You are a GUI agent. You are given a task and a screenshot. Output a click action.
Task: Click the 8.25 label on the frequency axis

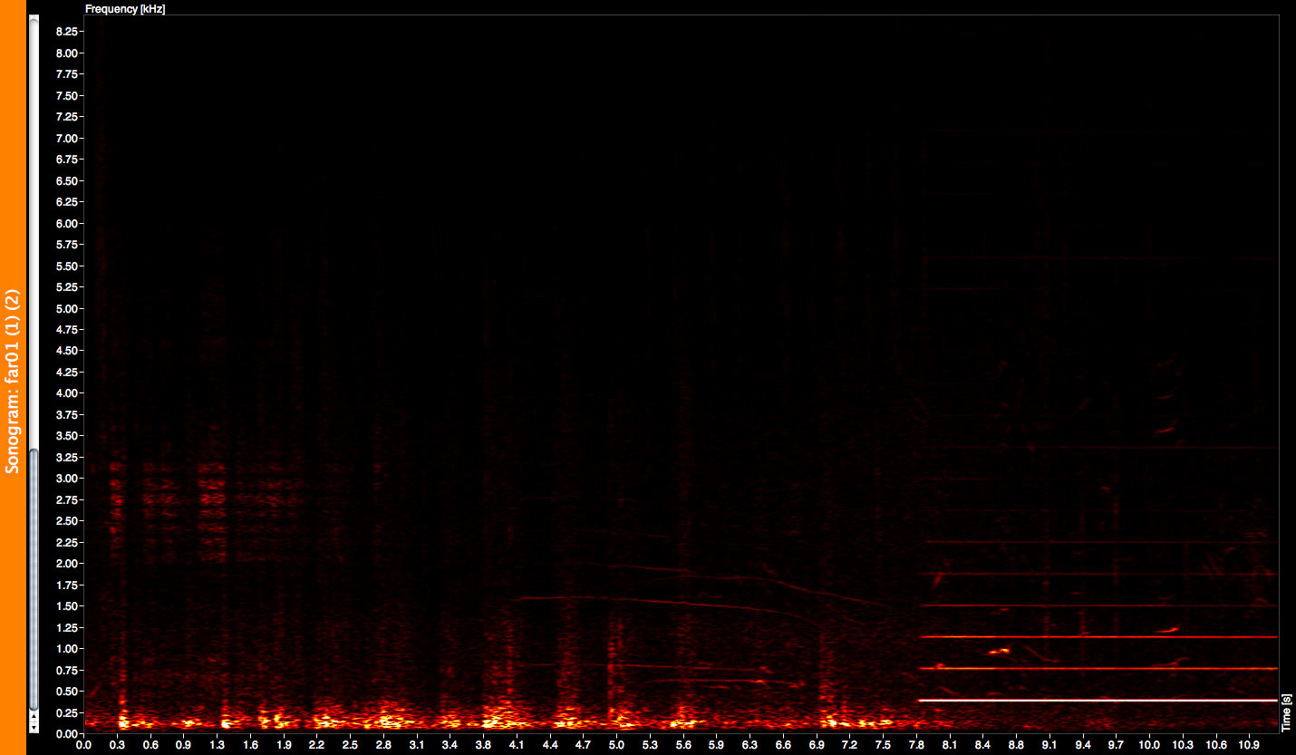pyautogui.click(x=68, y=31)
